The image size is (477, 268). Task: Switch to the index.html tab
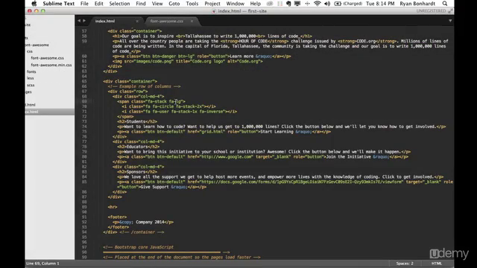[x=105, y=21]
